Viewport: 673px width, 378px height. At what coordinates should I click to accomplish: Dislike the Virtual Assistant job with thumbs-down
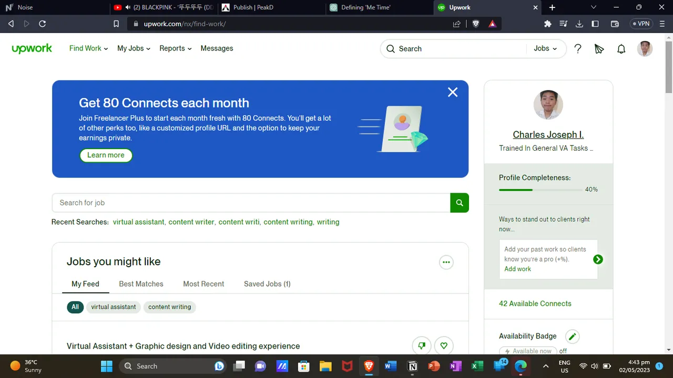click(422, 345)
